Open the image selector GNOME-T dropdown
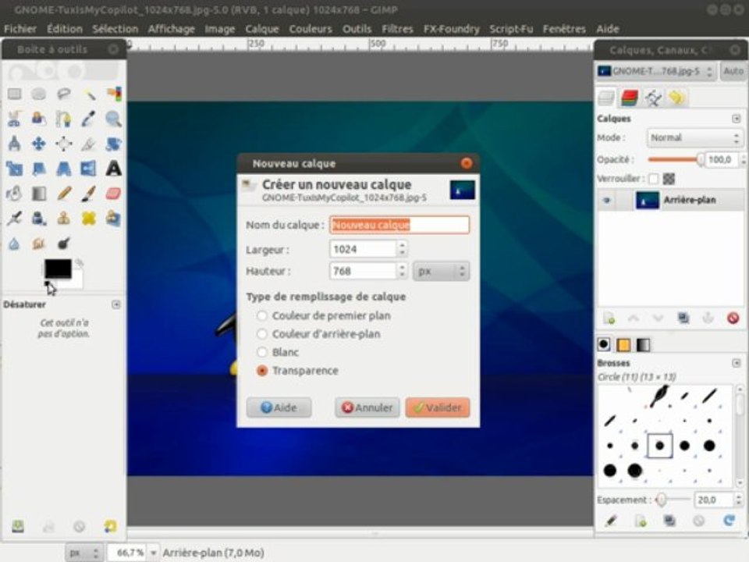 point(655,72)
